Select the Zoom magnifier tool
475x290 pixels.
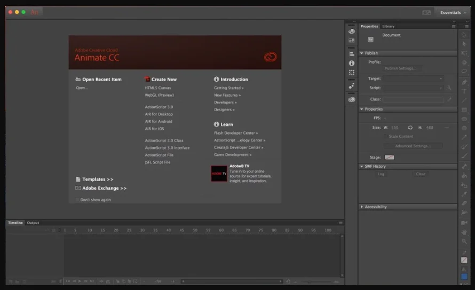(x=464, y=241)
